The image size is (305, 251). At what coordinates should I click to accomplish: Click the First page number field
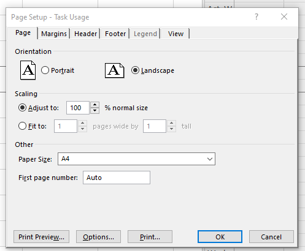tap(117, 178)
